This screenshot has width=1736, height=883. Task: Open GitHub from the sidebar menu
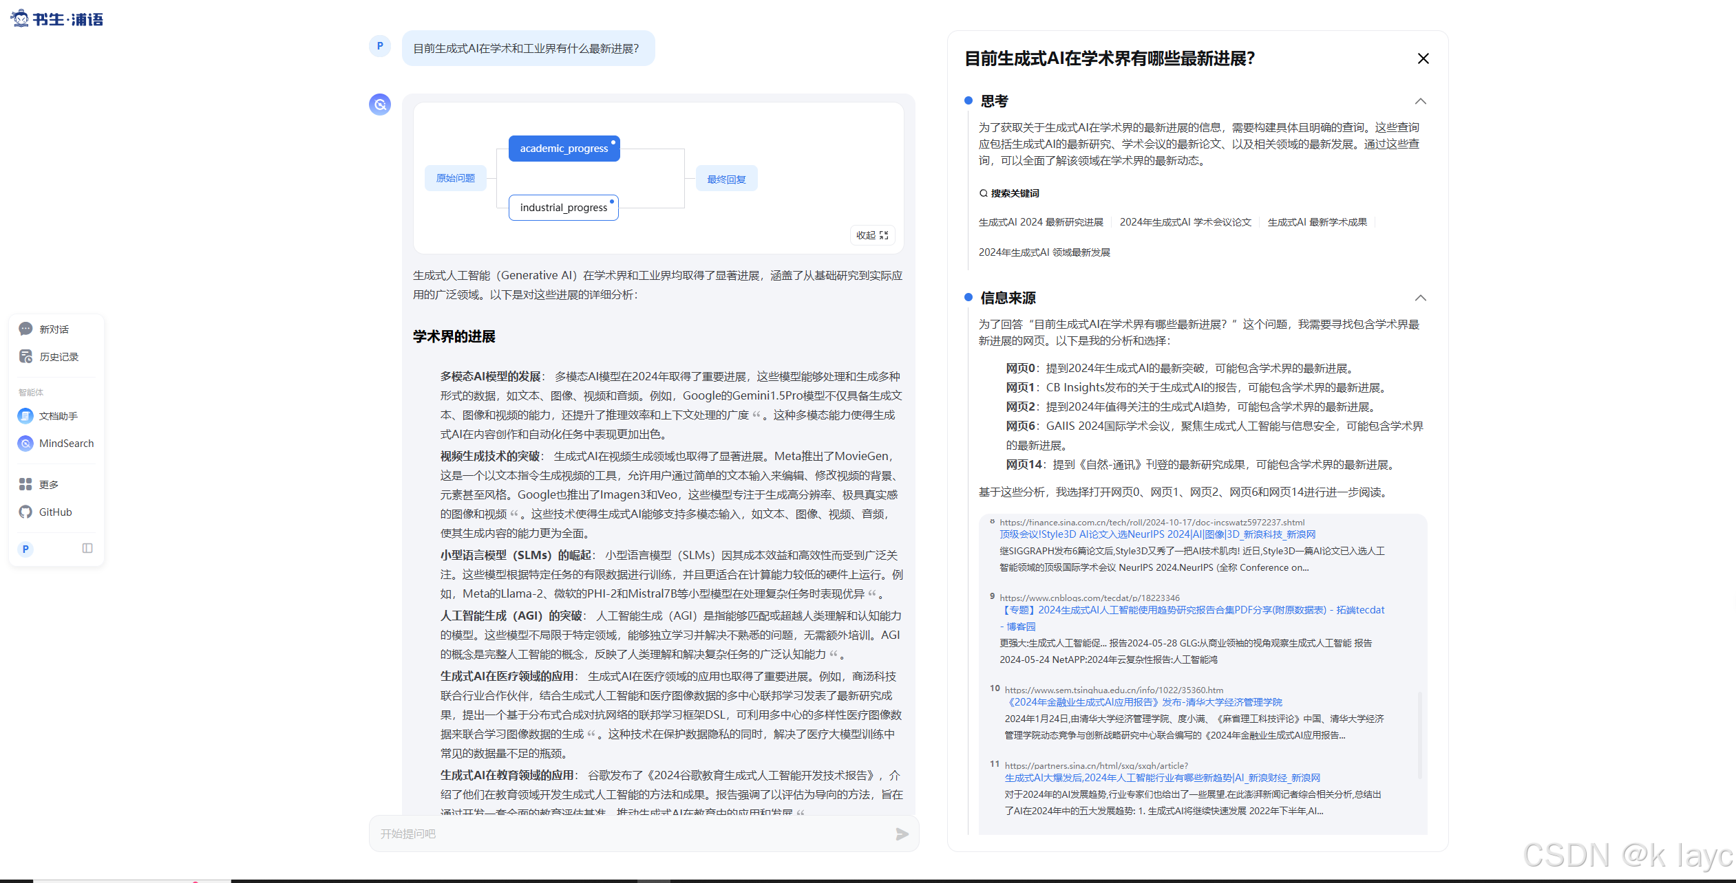(25, 512)
